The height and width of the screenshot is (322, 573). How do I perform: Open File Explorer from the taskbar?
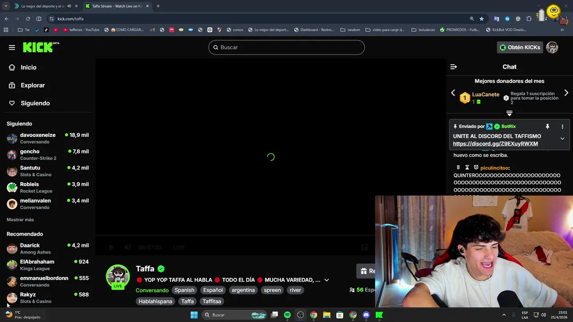pos(326,315)
